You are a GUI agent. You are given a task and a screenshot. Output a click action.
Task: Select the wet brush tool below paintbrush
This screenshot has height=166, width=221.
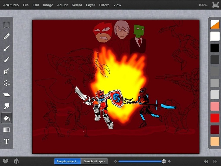click(7, 60)
